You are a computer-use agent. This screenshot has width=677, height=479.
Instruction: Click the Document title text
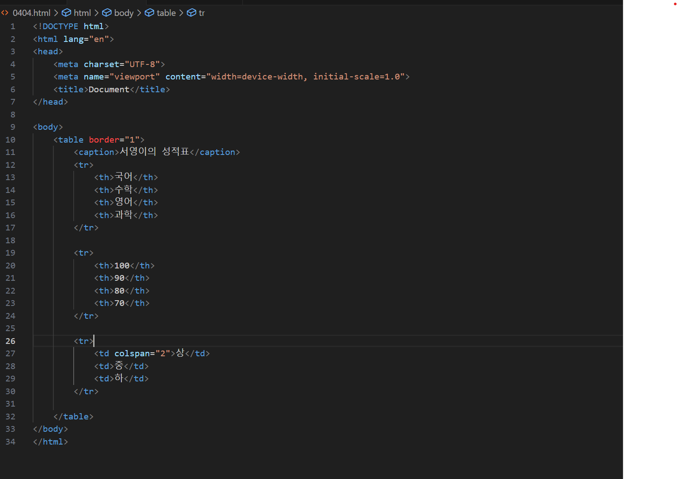pyautogui.click(x=109, y=90)
